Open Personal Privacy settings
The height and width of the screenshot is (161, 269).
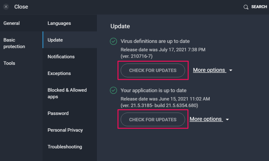pos(64,130)
